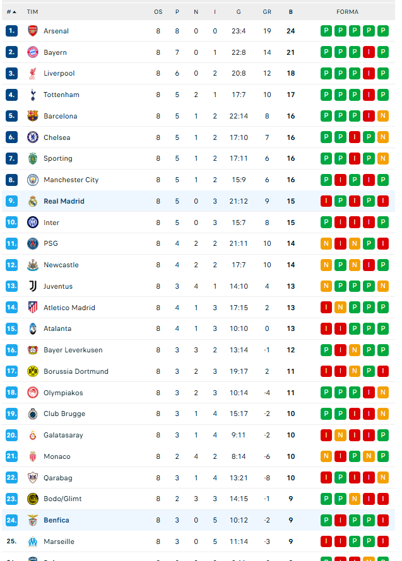402x561 pixels.
Task: Click the Real Madrid crest icon
Action: 33,201
